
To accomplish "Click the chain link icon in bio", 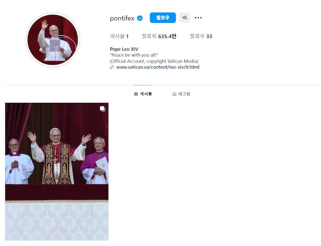I will 112,67.
